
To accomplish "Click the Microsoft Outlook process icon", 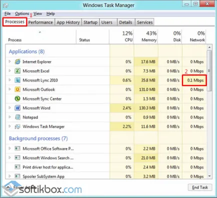I will tap(17, 89).
